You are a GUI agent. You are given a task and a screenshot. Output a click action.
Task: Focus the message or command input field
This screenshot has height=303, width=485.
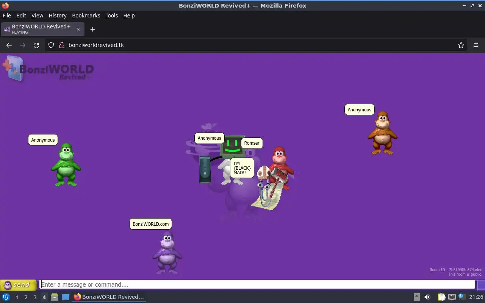click(257, 284)
